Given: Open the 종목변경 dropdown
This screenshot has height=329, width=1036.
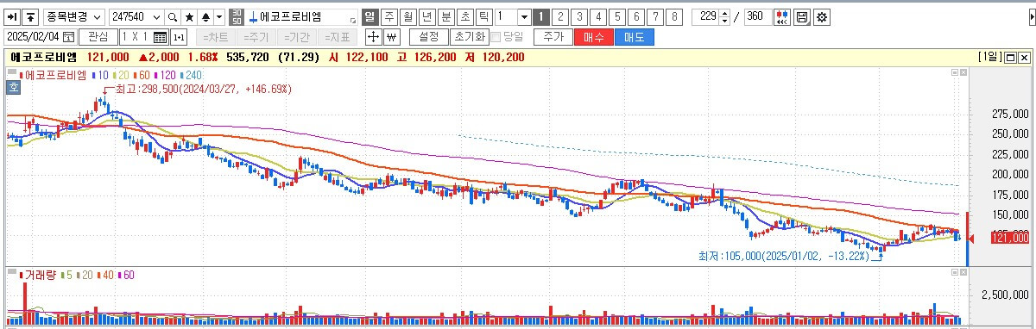Looking at the screenshot, I should 73,17.
